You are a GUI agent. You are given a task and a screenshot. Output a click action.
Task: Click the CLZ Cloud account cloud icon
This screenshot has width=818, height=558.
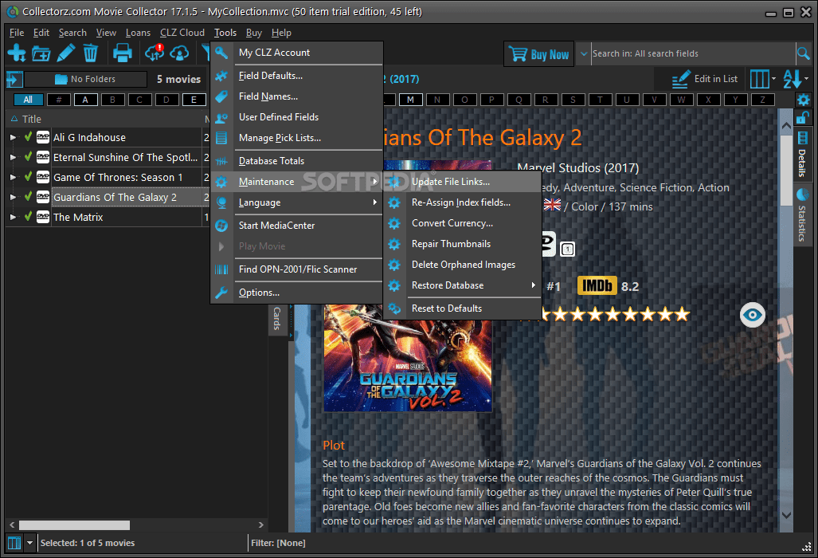179,53
